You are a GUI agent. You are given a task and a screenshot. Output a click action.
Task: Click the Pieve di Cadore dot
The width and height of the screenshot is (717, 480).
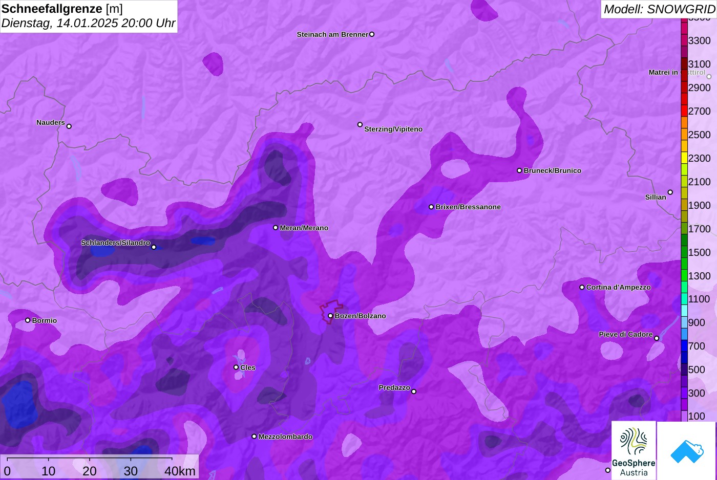[x=657, y=338]
